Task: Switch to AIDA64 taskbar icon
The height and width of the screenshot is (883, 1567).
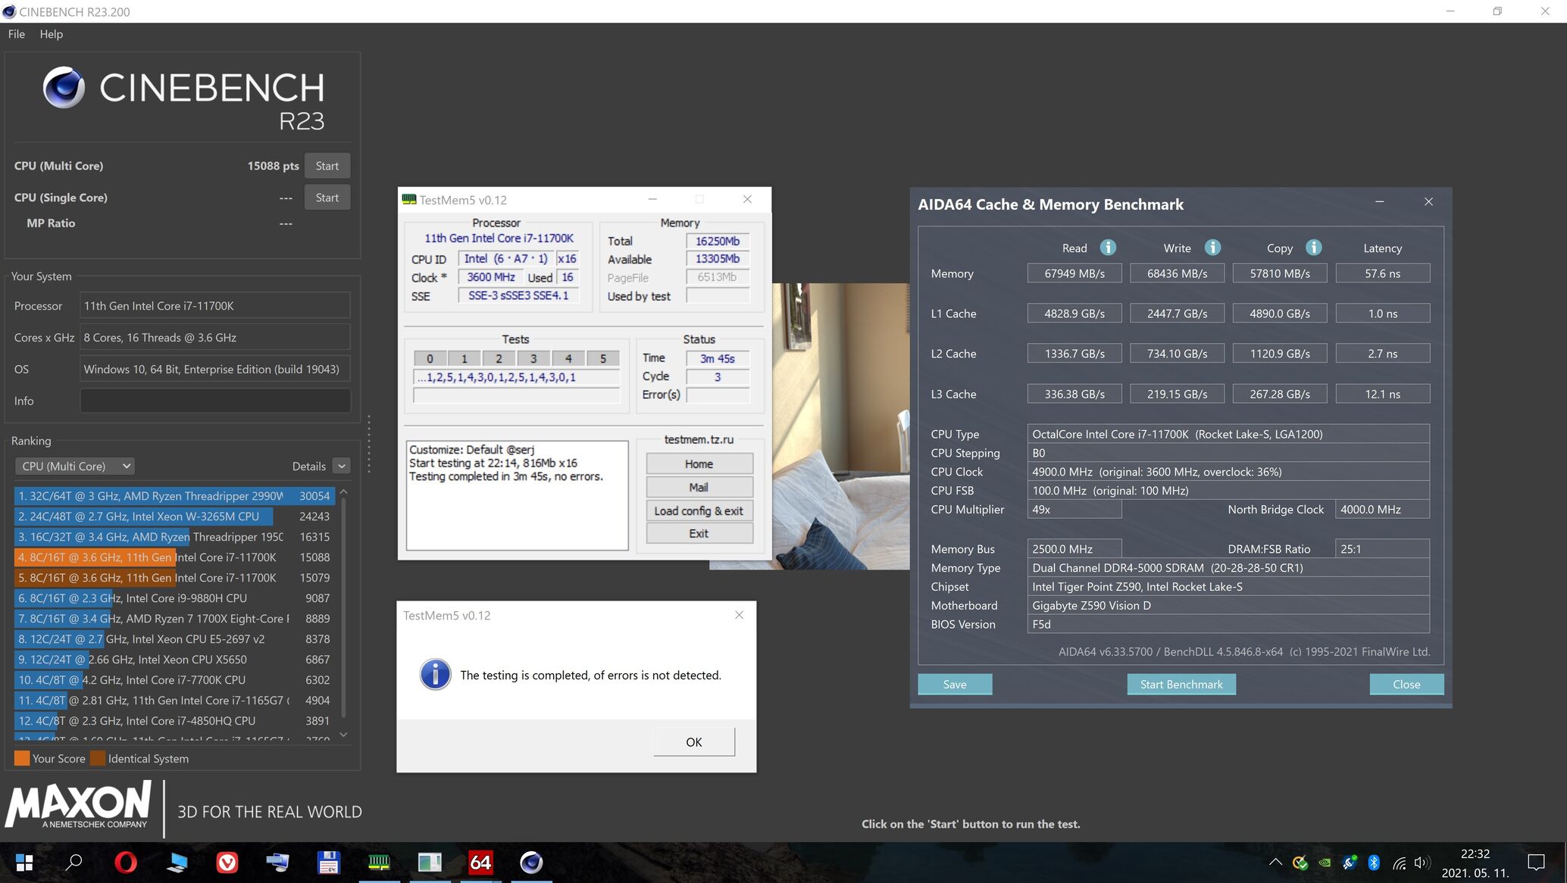Action: pos(480,863)
